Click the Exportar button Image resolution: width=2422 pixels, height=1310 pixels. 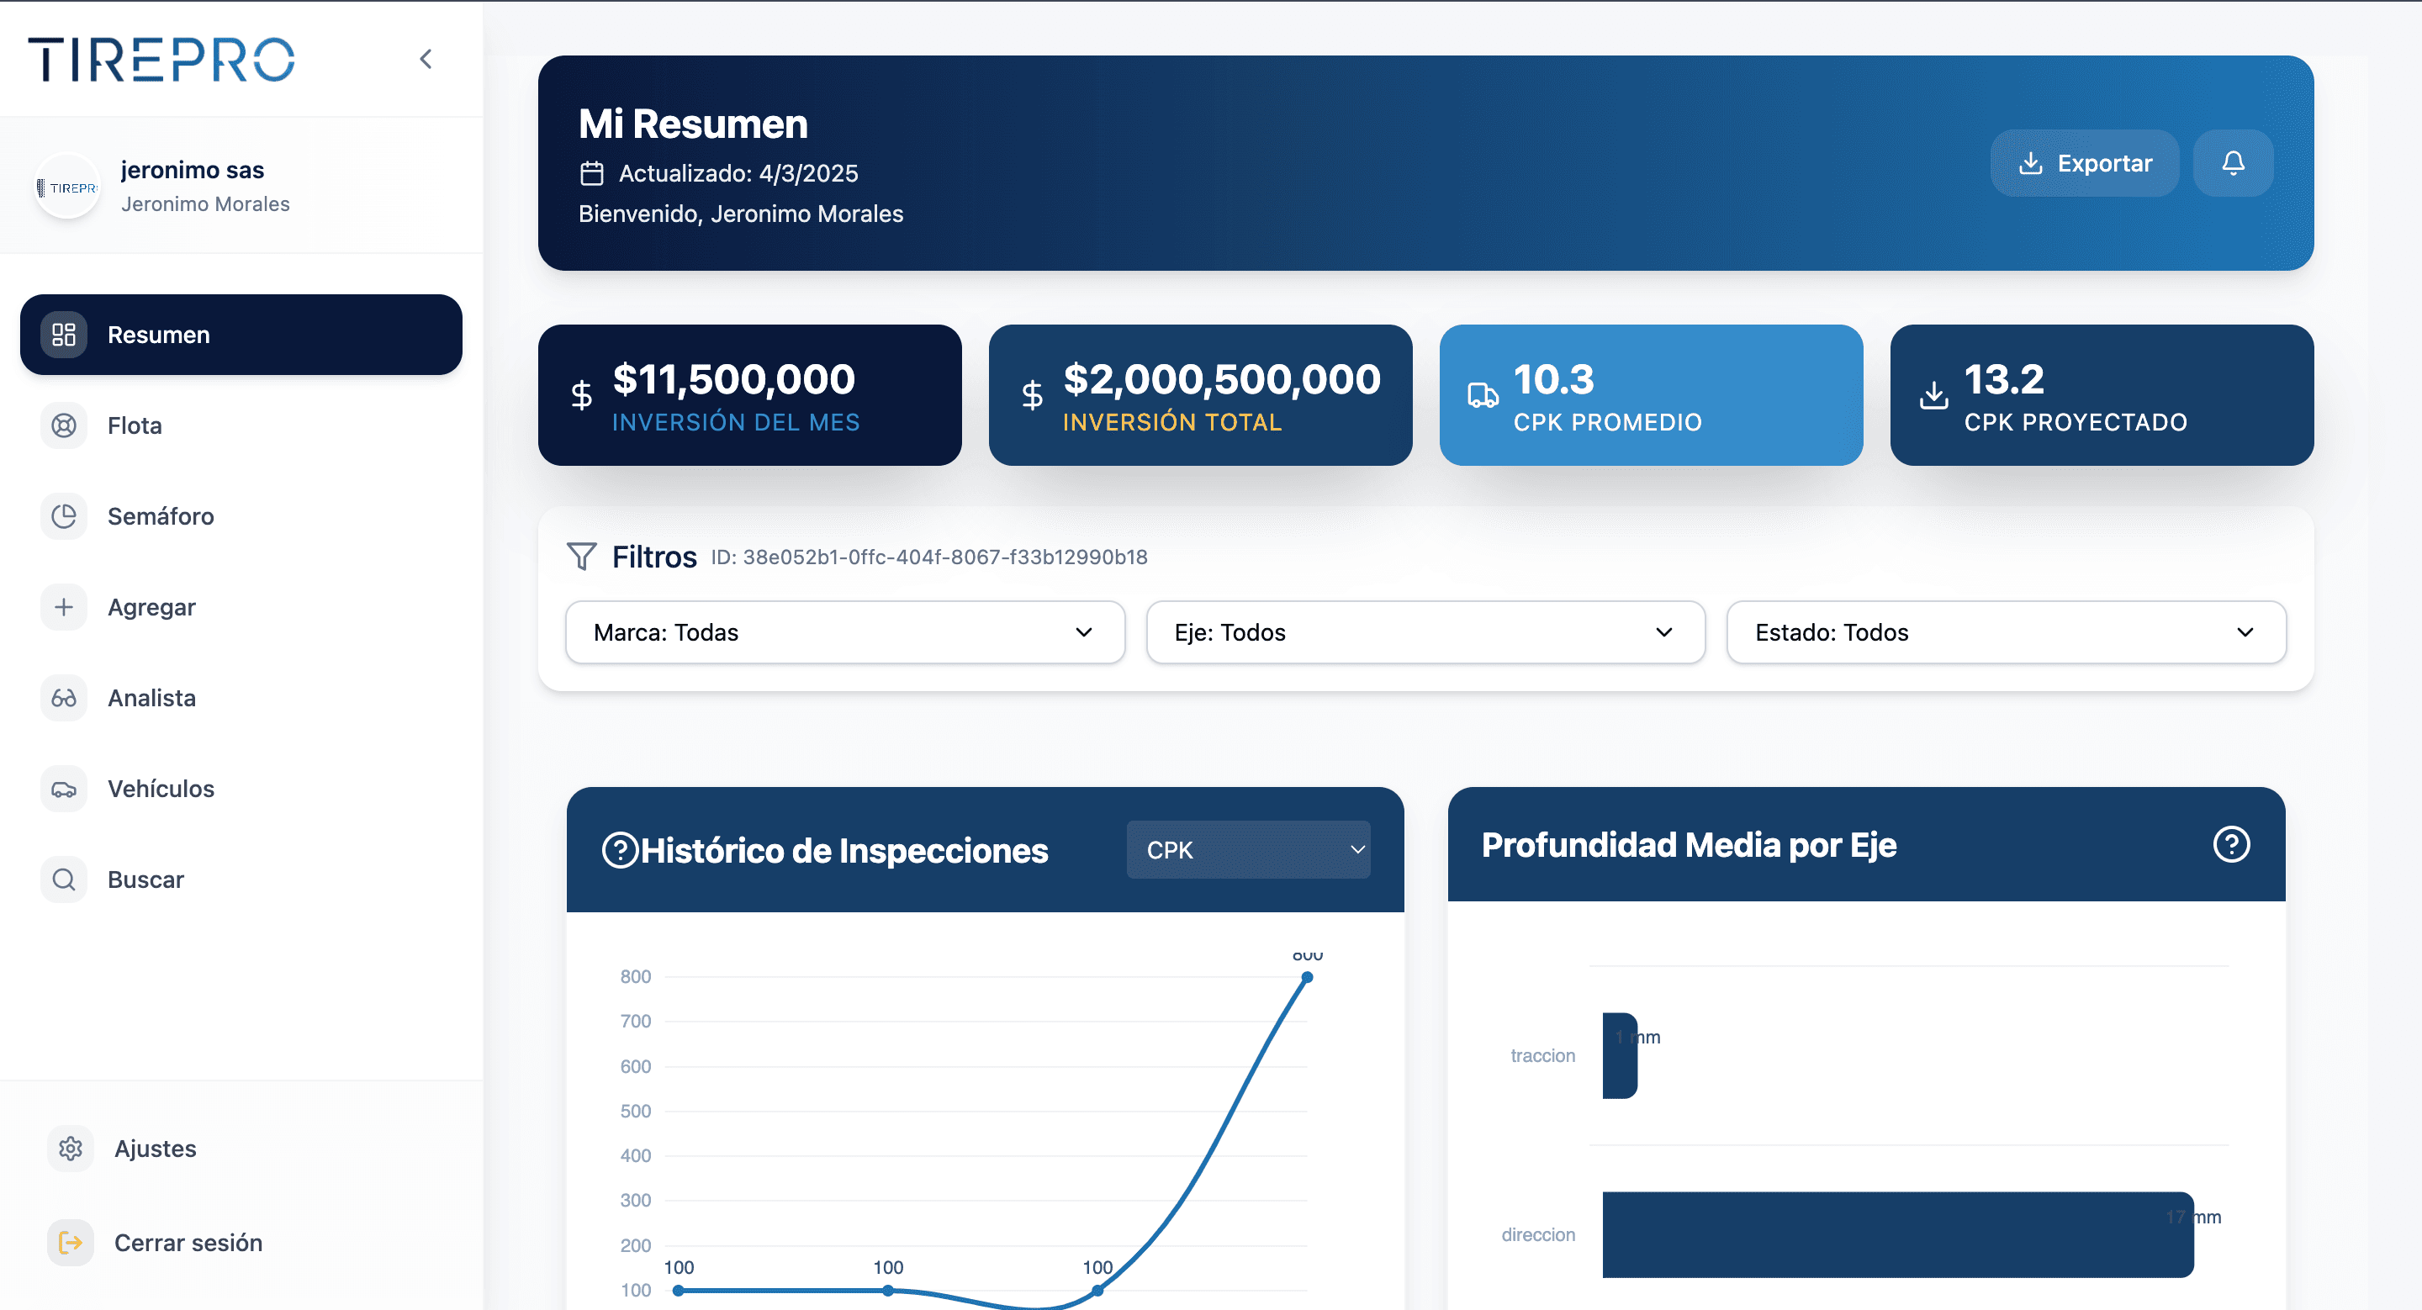pyautogui.click(x=2085, y=163)
